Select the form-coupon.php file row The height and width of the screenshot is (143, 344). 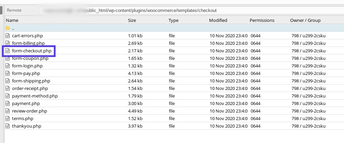(30, 58)
